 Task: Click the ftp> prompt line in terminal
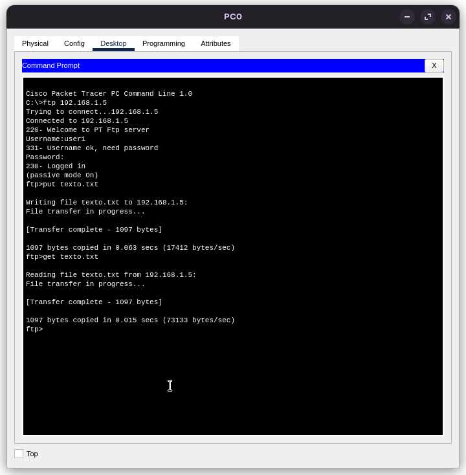click(34, 329)
